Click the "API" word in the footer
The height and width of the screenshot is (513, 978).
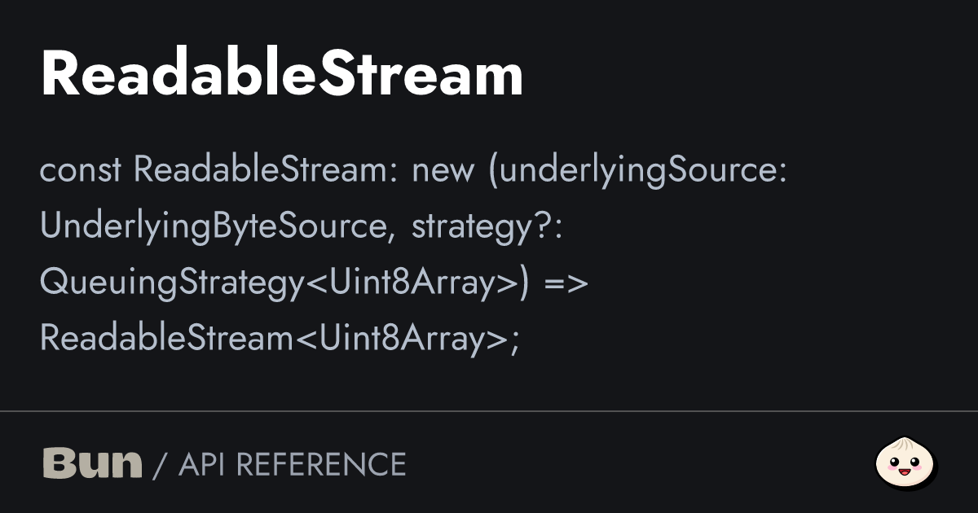click(x=202, y=464)
